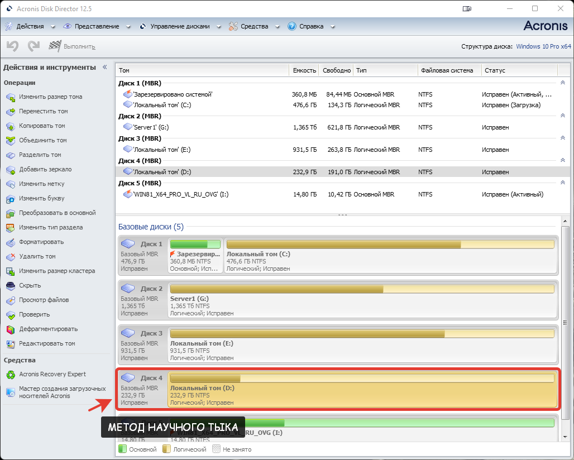Image resolution: width=574 pixels, height=460 pixels.
Task: Click the bootable media builder wizard icon
Action: click(x=11, y=392)
